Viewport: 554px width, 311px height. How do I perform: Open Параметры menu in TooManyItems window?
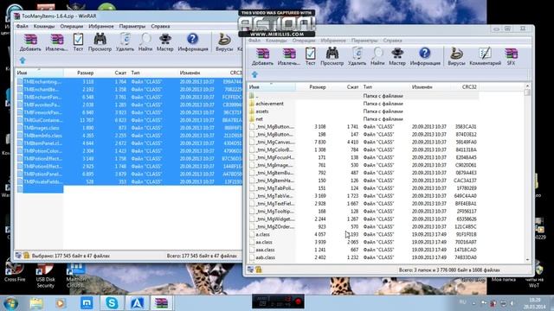pyautogui.click(x=132, y=26)
